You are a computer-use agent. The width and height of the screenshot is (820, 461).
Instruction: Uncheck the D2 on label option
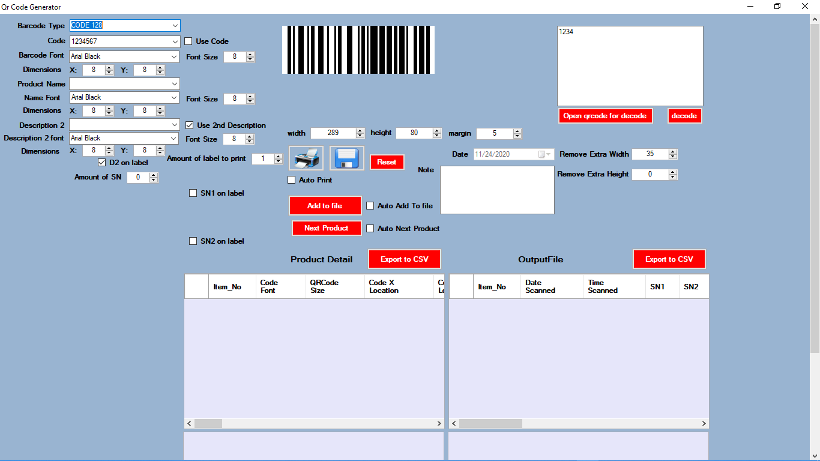point(102,162)
